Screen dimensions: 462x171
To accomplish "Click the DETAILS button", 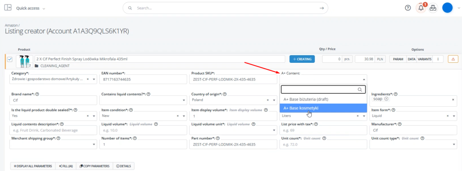I will [124, 166].
